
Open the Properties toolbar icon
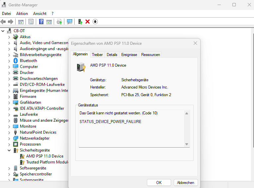(x=31, y=22)
